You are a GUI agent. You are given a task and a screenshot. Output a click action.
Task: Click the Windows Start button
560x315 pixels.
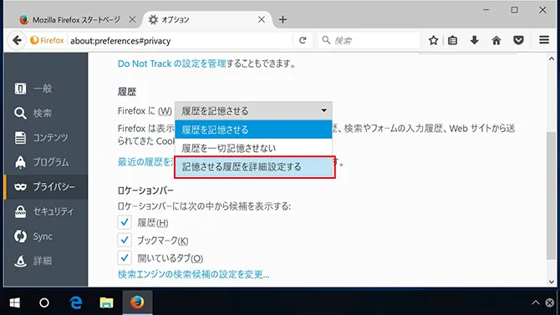(15, 302)
